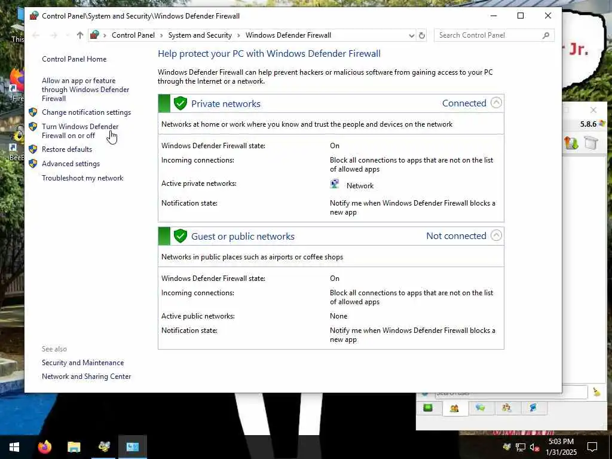Click Restore defaults link
The height and width of the screenshot is (459, 612).
click(x=67, y=149)
